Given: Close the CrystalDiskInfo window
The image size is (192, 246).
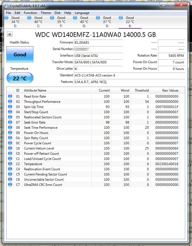Looking at the screenshot, I should (x=181, y=5).
